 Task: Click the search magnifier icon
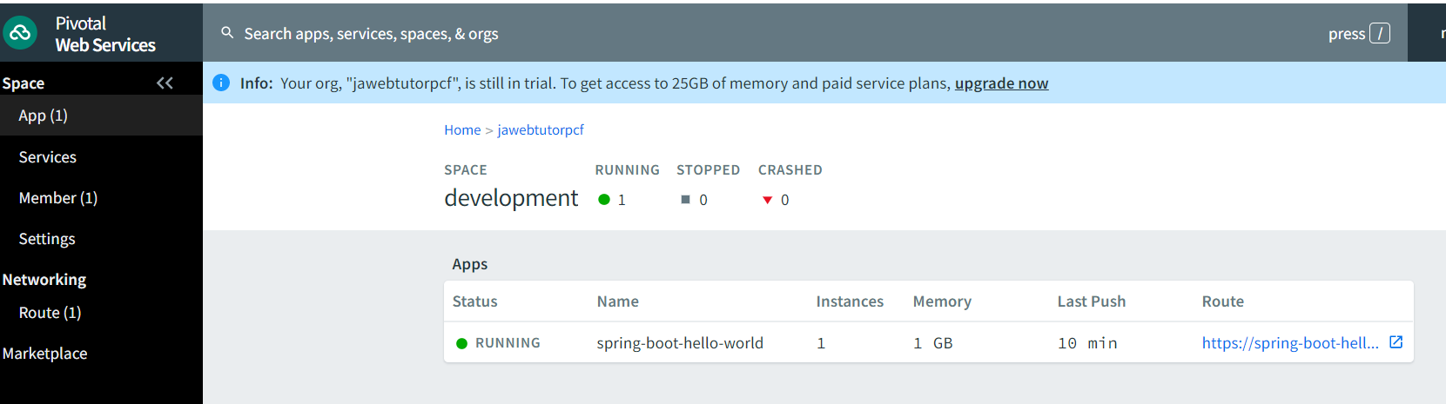coord(227,33)
